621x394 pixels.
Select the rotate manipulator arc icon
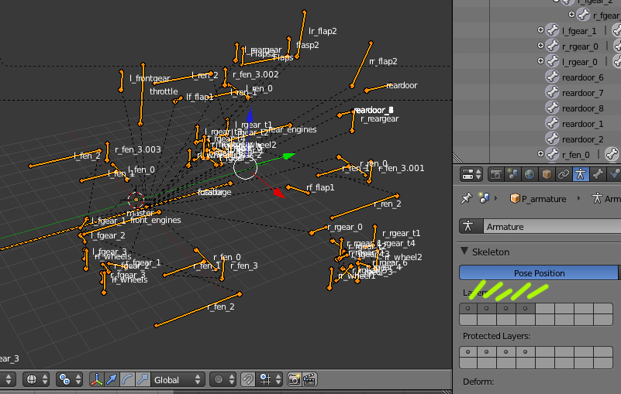click(127, 379)
